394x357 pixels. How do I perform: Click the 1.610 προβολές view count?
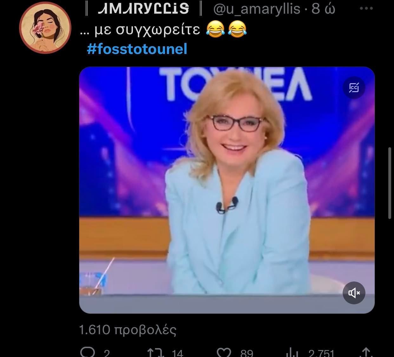click(x=128, y=330)
